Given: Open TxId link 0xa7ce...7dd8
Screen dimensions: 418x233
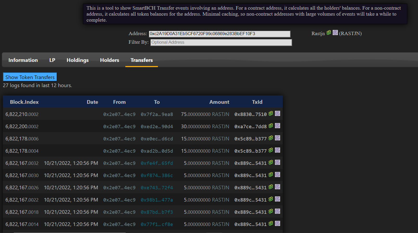Looking at the screenshot, I should [250, 126].
